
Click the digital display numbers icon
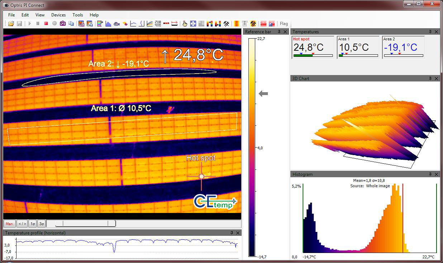pyautogui.click(x=158, y=24)
